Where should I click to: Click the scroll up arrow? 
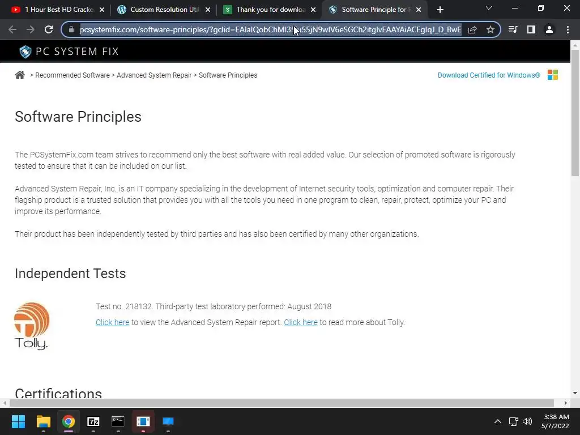pyautogui.click(x=575, y=45)
